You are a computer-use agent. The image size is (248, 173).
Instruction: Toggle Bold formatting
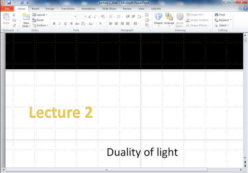coord(54,24)
